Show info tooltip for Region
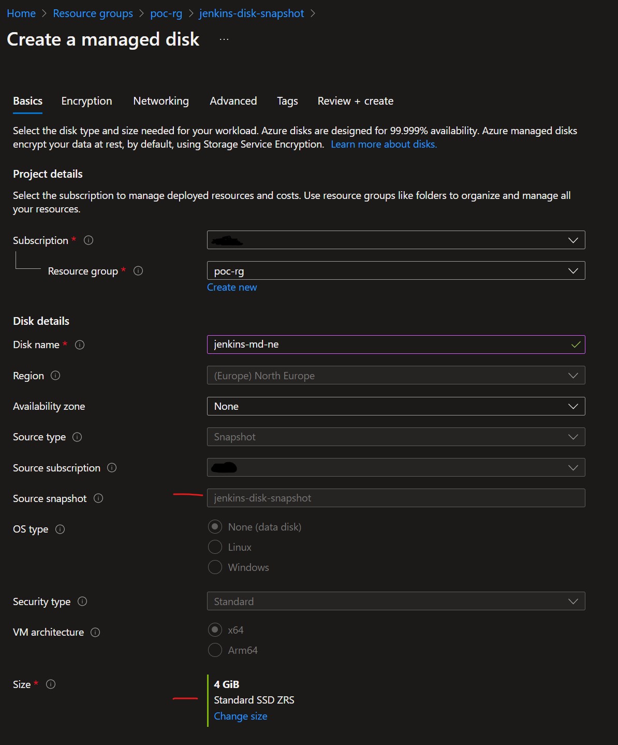This screenshot has height=745, width=618. point(55,376)
